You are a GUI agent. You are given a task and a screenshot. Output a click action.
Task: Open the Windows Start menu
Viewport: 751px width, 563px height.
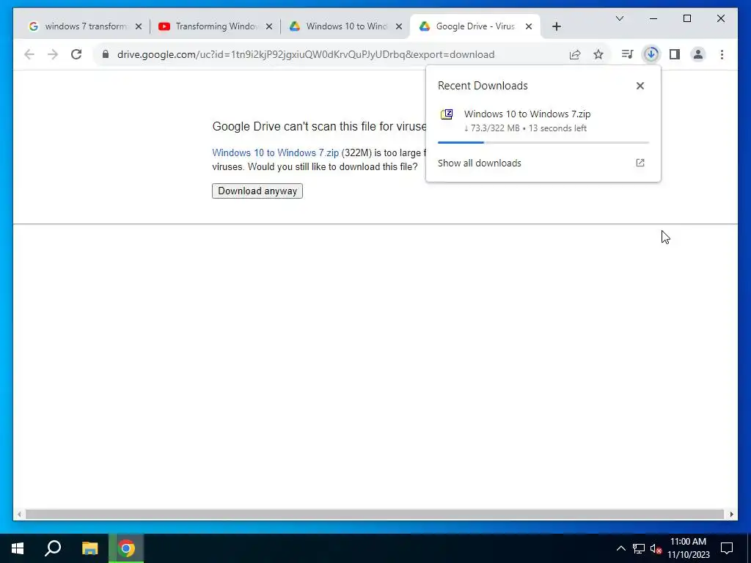click(x=18, y=548)
